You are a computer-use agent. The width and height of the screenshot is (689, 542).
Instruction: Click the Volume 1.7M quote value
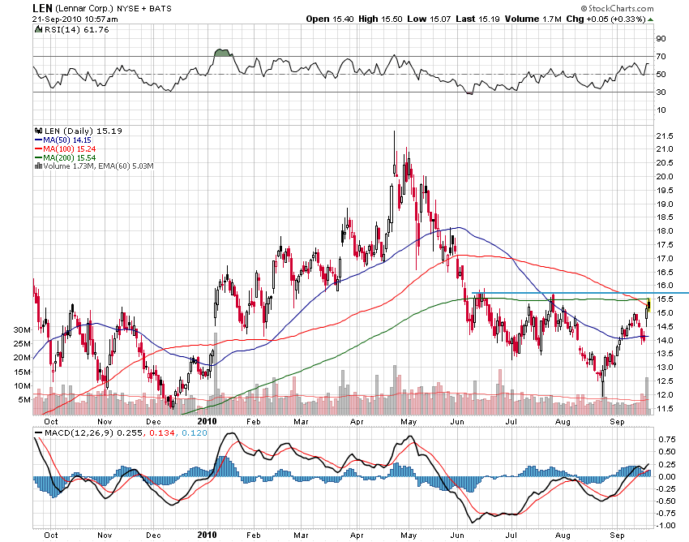pyautogui.click(x=533, y=19)
